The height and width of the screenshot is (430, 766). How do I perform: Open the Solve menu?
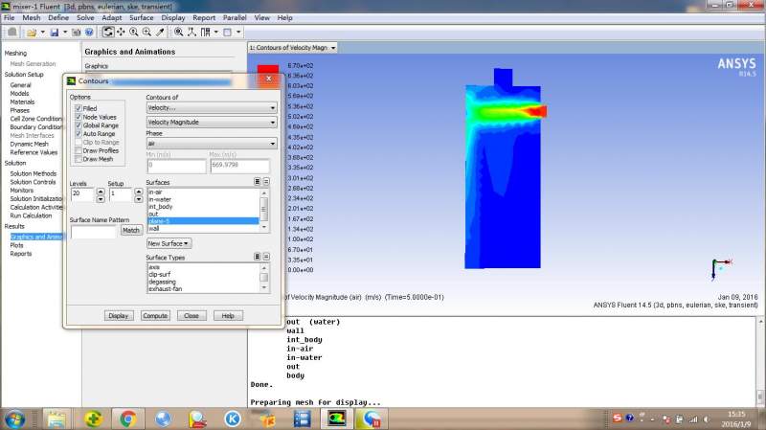click(x=85, y=17)
